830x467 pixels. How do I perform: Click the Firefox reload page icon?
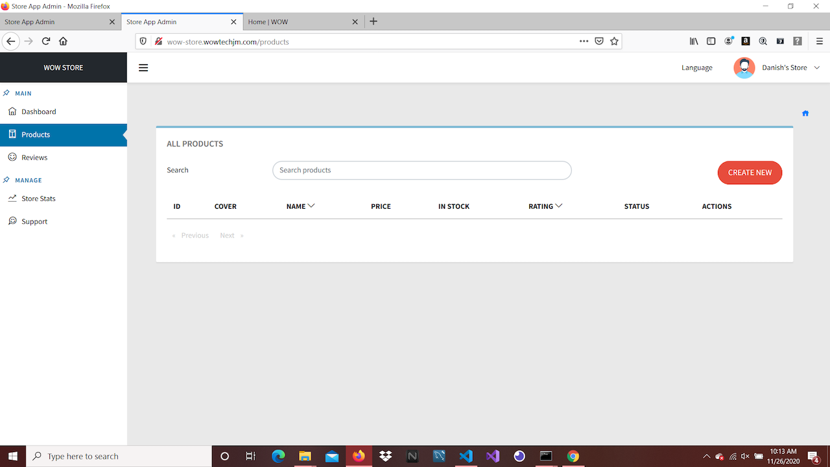pyautogui.click(x=46, y=41)
